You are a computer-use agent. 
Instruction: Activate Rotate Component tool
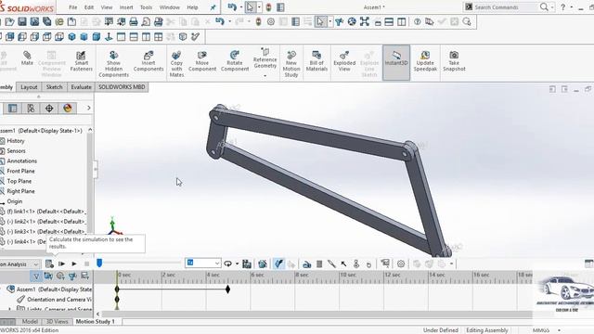(235, 61)
